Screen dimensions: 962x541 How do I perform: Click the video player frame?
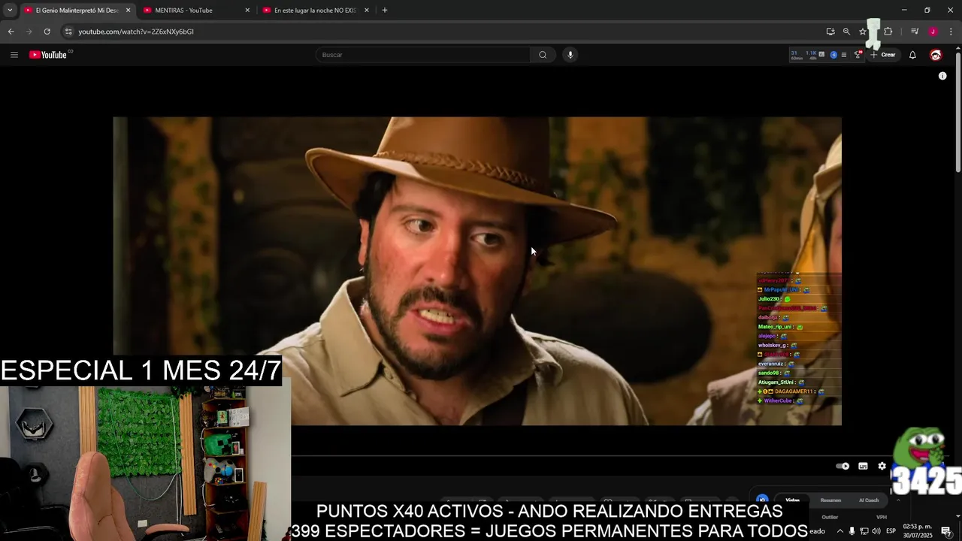[477, 271]
